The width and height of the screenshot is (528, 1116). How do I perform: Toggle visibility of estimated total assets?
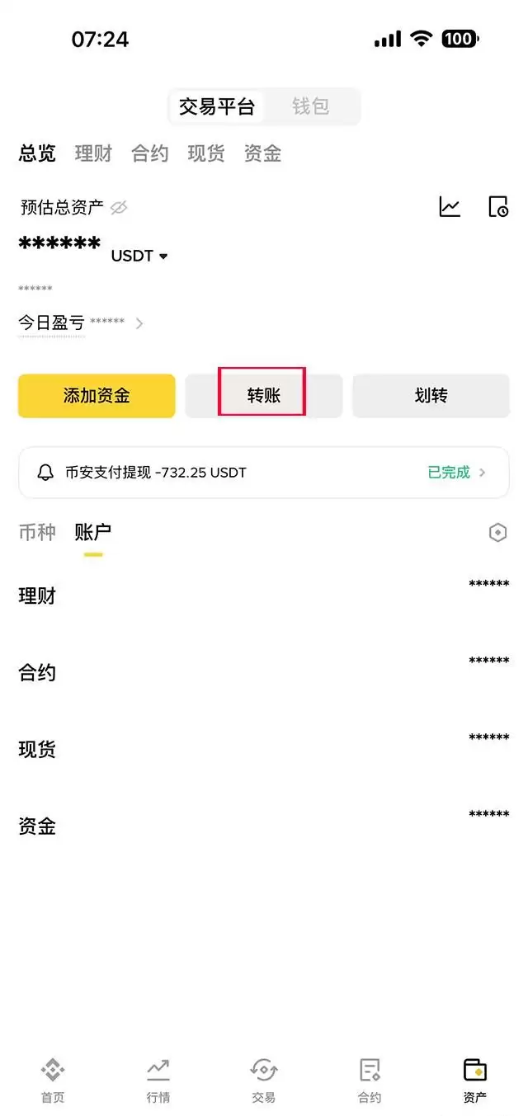[x=119, y=208]
